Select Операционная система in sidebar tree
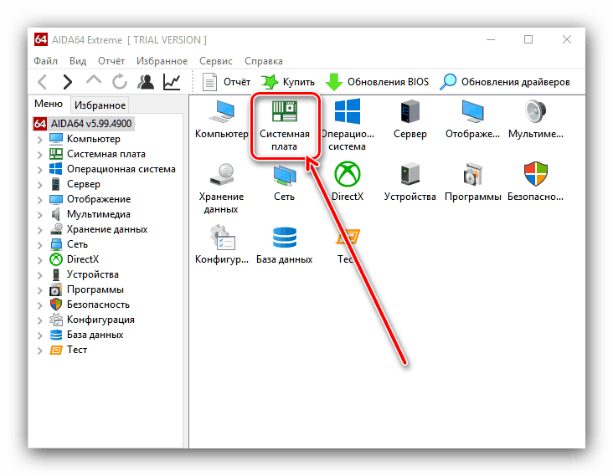The image size is (613, 476). pos(112,169)
